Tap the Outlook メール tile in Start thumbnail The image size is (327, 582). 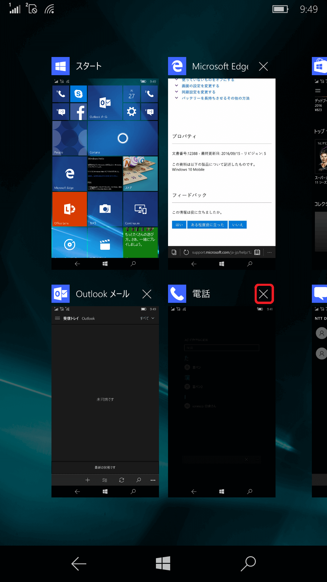[105, 103]
